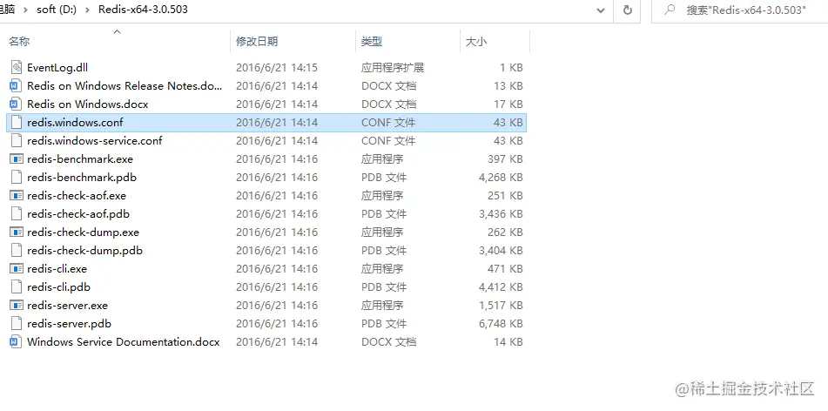Select the file name EventLog.dll
Image resolution: width=828 pixels, height=411 pixels.
[57, 68]
